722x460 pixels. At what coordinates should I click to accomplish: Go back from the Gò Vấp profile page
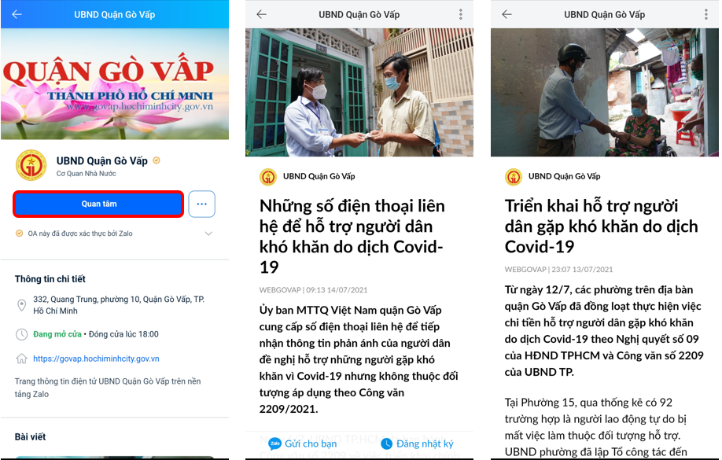(17, 14)
